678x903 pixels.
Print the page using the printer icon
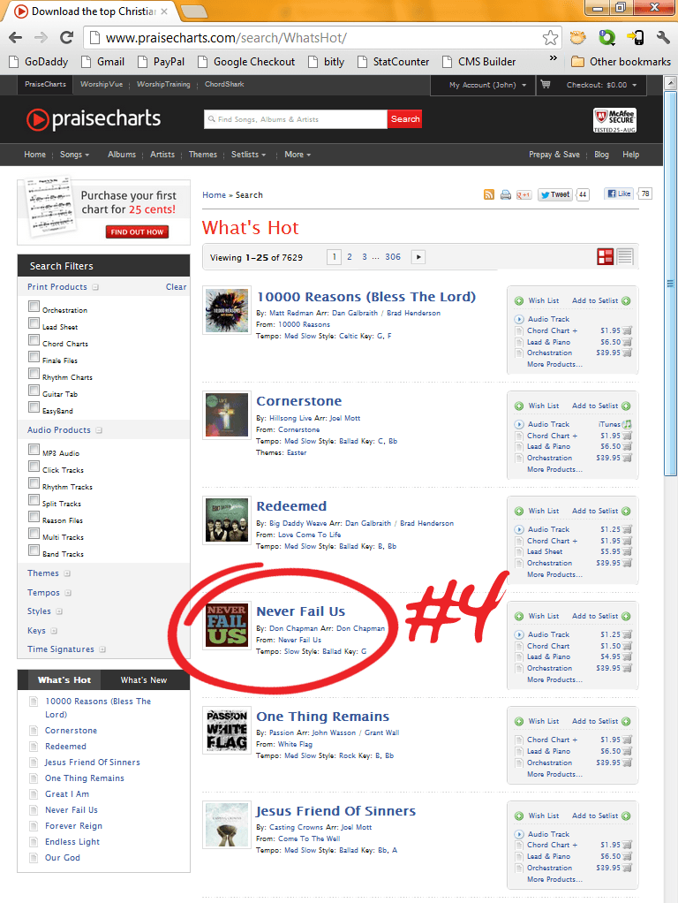point(505,194)
